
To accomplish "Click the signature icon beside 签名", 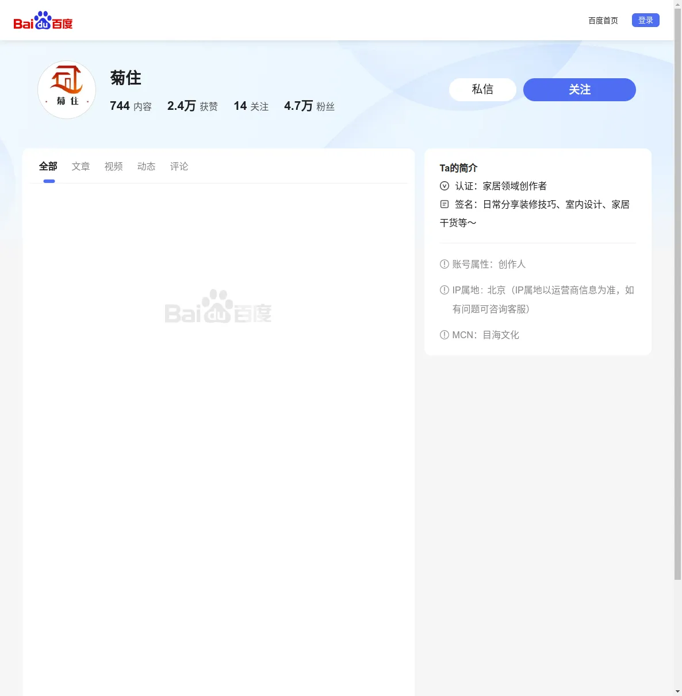I will pos(445,204).
